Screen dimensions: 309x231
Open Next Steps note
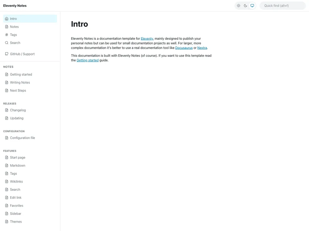(30, 91)
